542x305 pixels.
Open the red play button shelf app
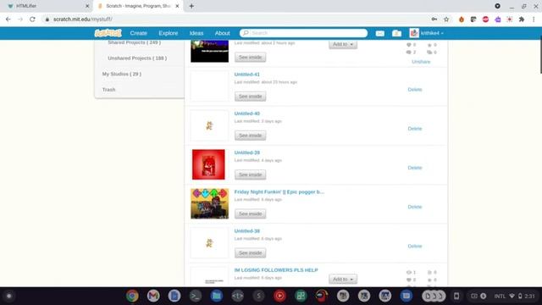[x=279, y=296]
